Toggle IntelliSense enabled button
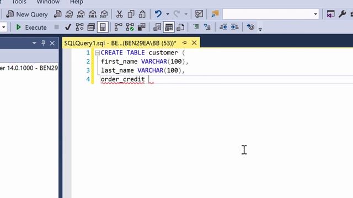 pos(103,28)
